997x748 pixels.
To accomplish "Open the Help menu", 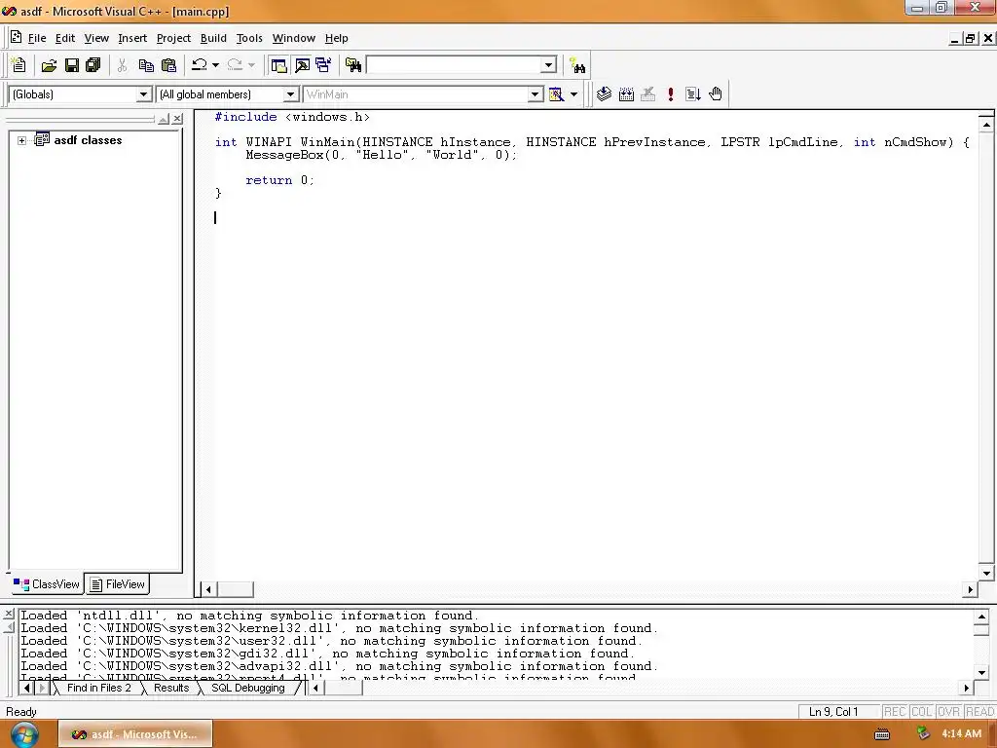I will pyautogui.click(x=336, y=38).
